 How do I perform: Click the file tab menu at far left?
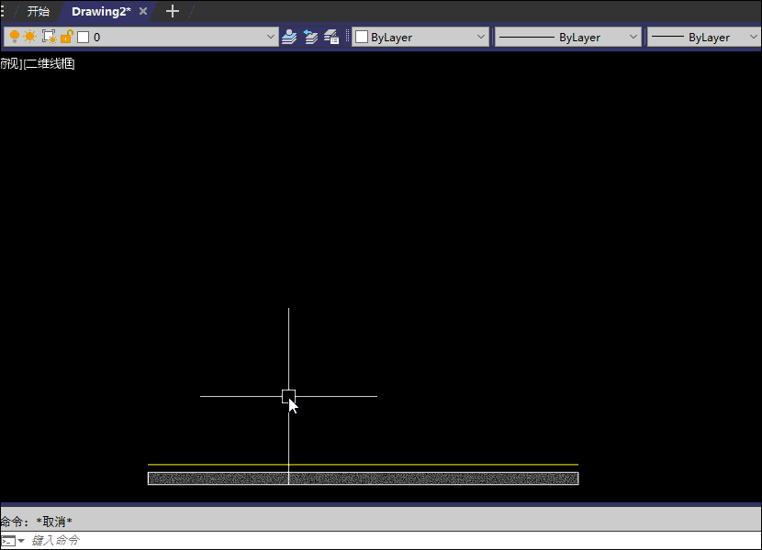point(3,12)
